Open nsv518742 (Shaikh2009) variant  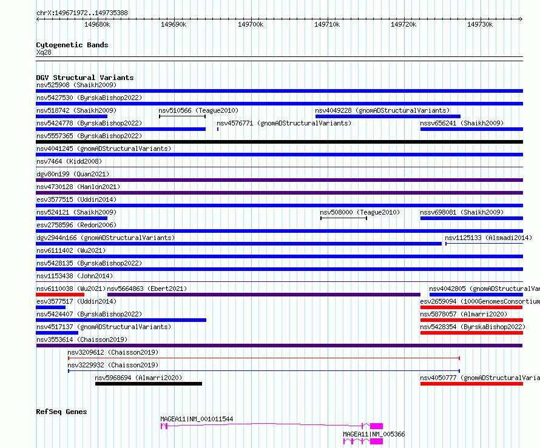point(76,110)
